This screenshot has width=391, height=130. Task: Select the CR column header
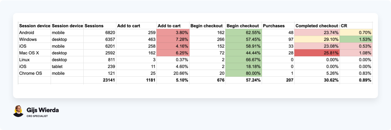coord(356,26)
